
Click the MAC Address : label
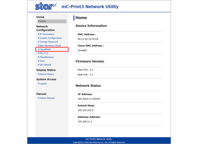click(87, 34)
